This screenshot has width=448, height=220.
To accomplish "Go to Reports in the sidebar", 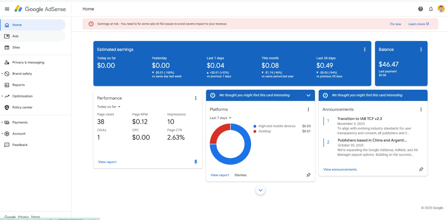I will click(x=18, y=85).
